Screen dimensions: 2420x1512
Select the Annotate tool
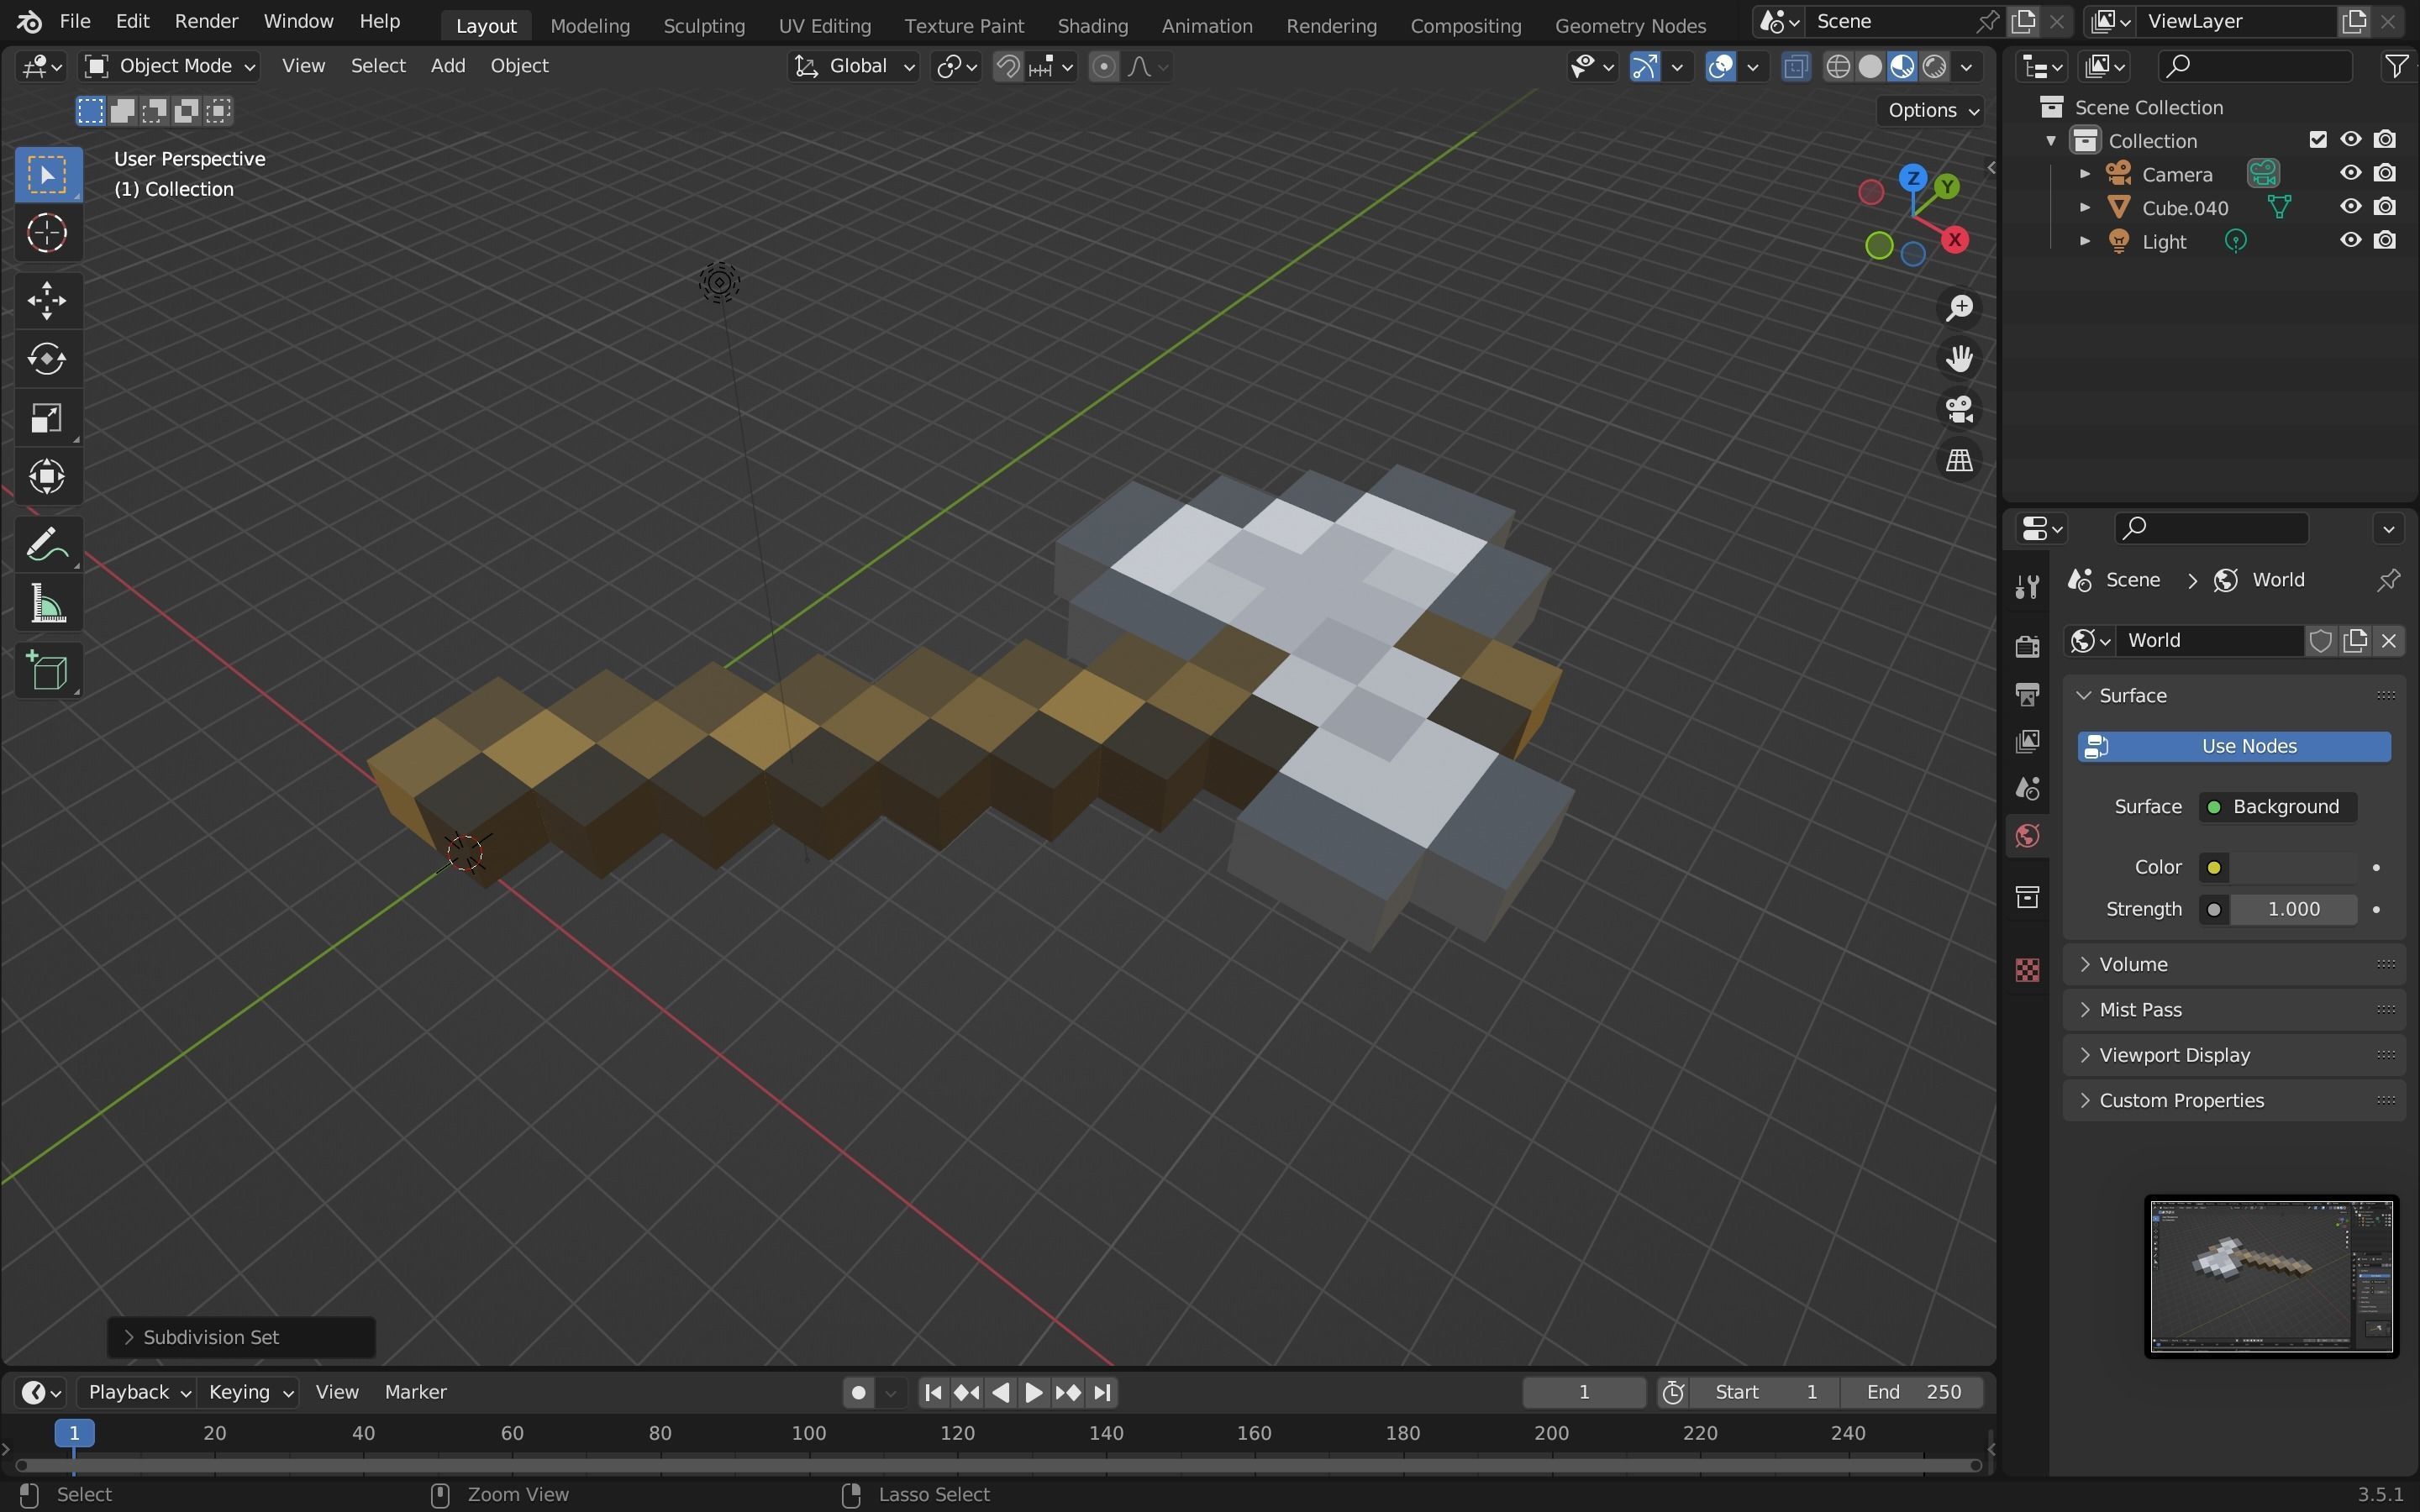[47, 545]
